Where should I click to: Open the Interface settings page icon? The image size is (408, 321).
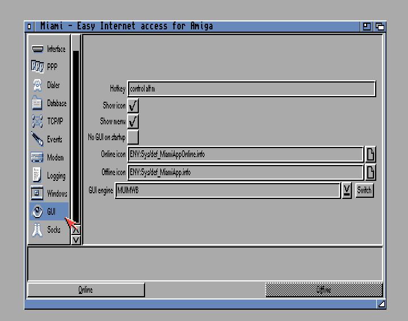37,49
